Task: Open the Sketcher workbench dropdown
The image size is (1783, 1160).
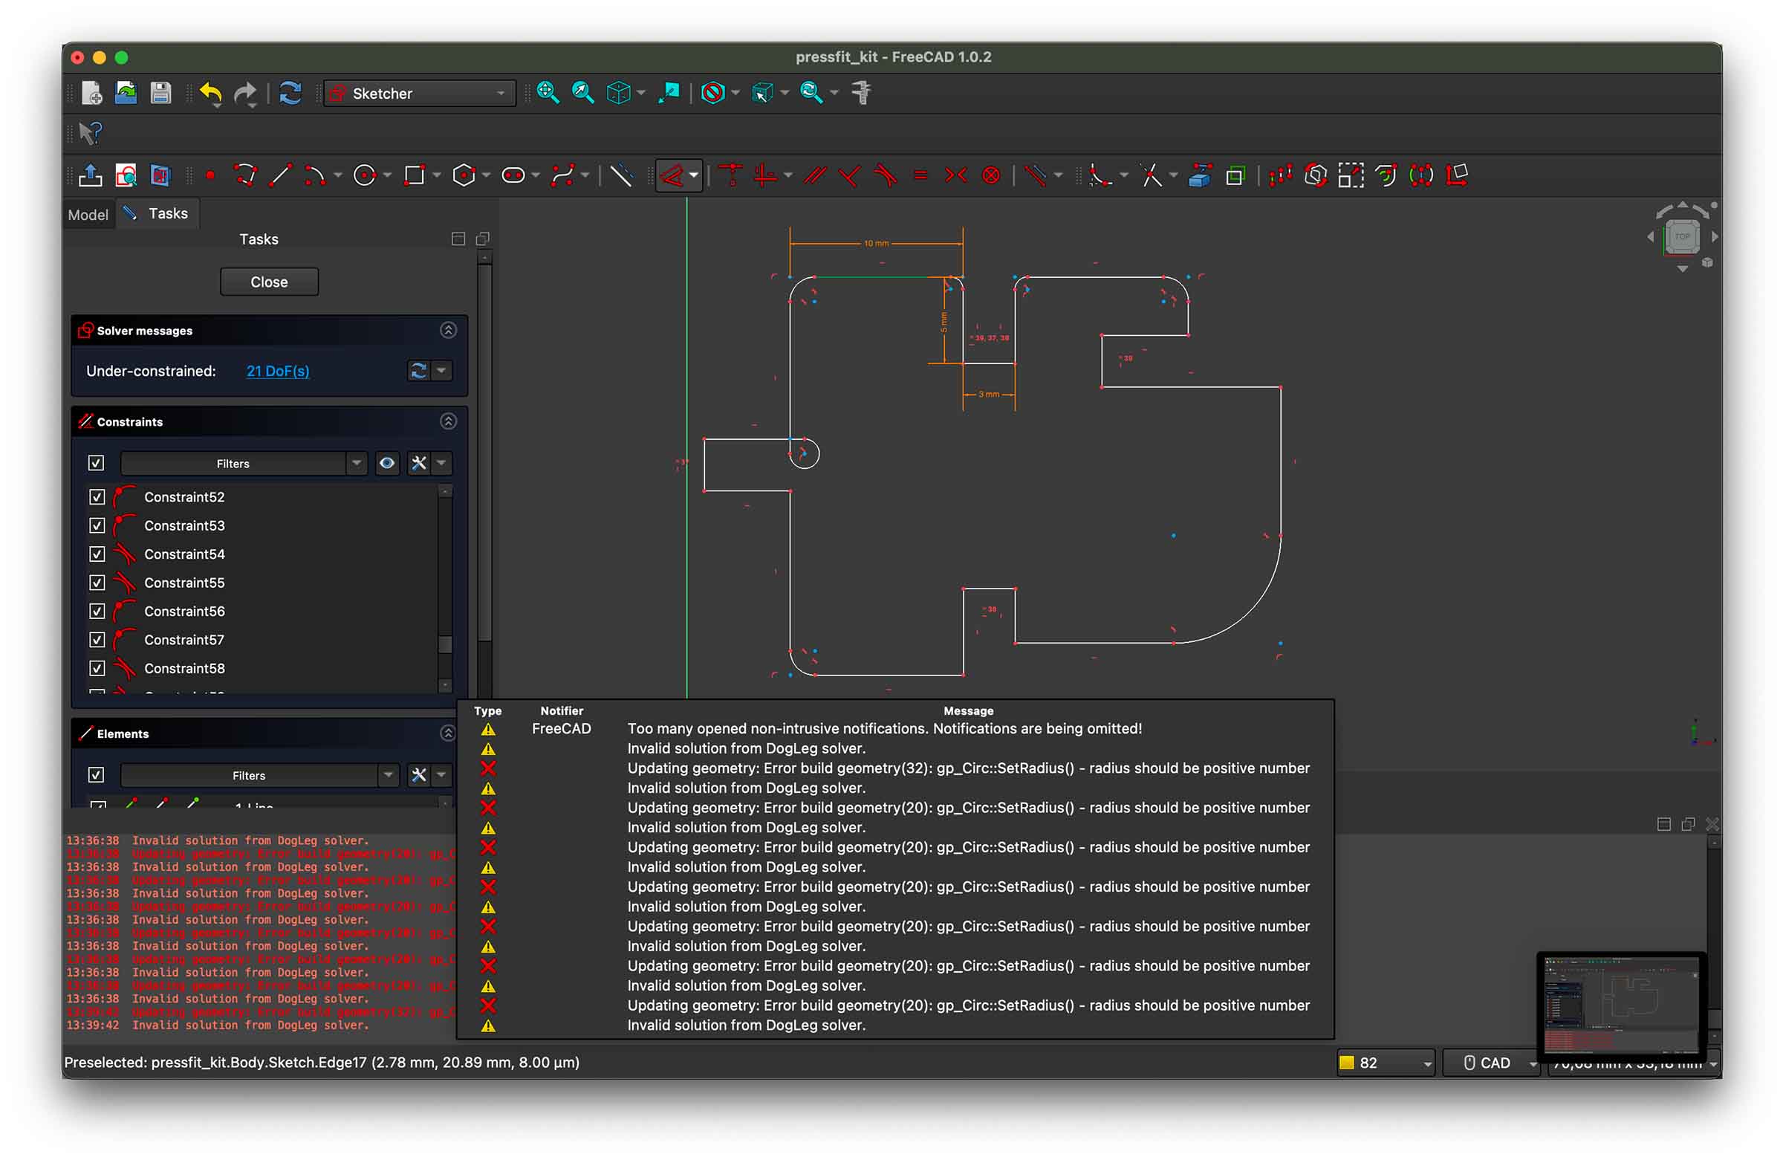Action: [x=420, y=94]
